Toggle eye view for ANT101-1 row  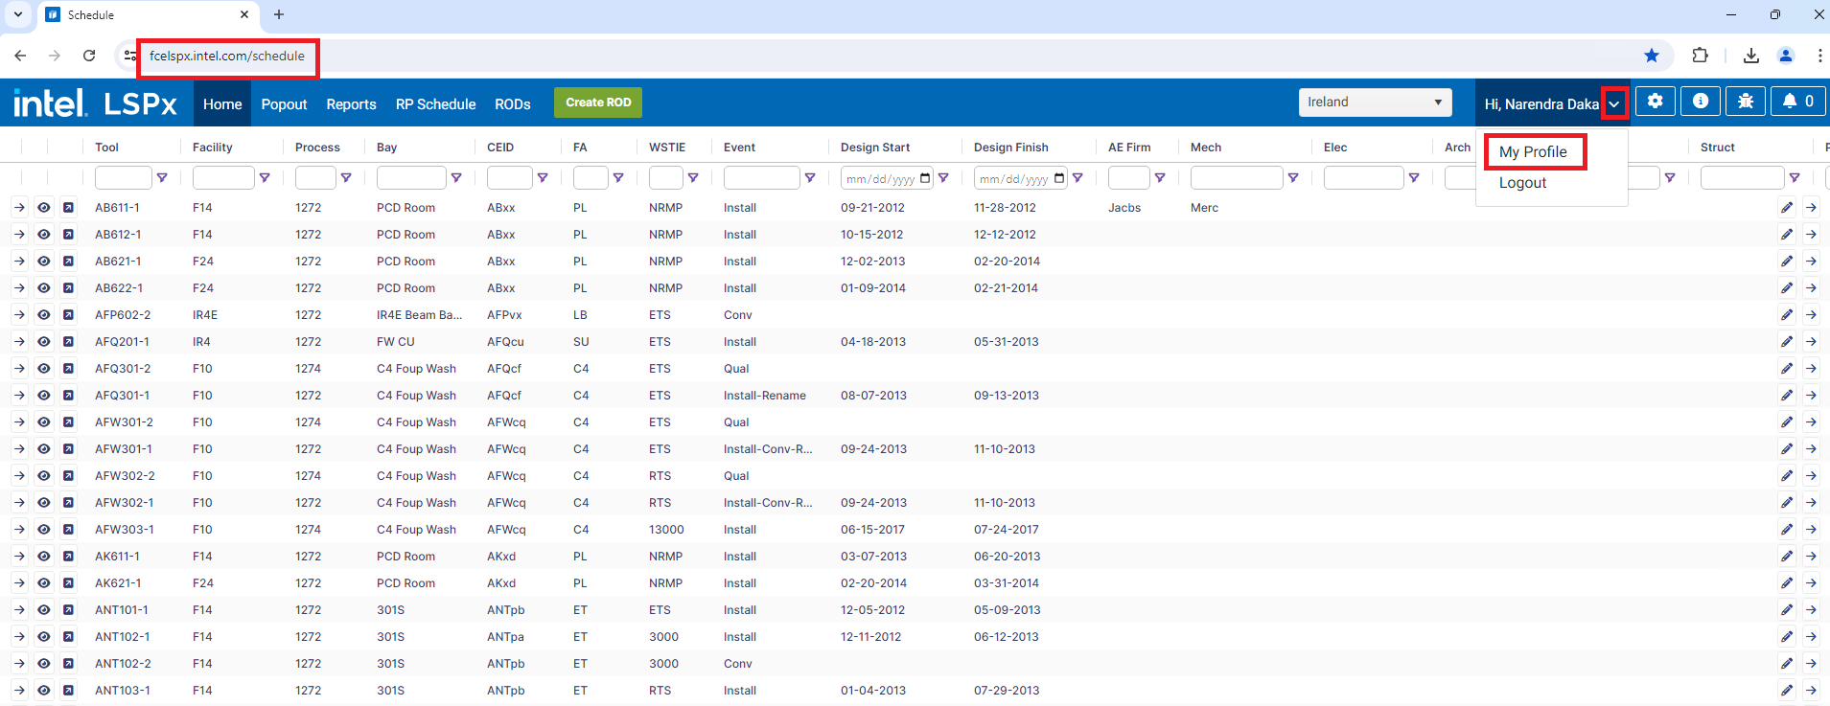[x=44, y=610]
